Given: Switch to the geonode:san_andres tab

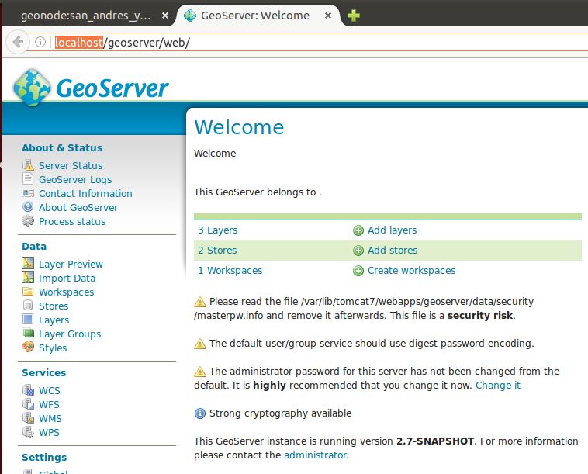Looking at the screenshot, I should 86,16.
